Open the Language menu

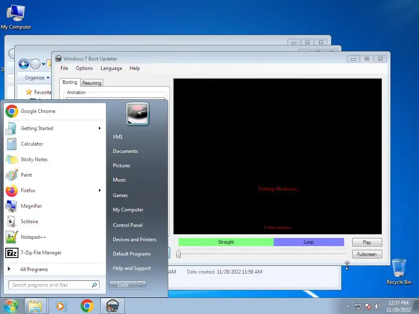[x=111, y=68]
